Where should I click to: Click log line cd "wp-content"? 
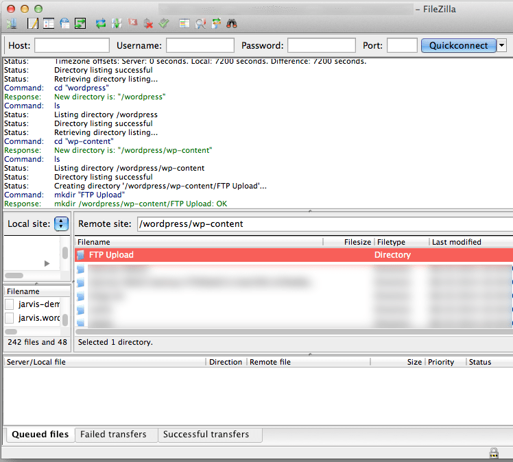(x=84, y=141)
